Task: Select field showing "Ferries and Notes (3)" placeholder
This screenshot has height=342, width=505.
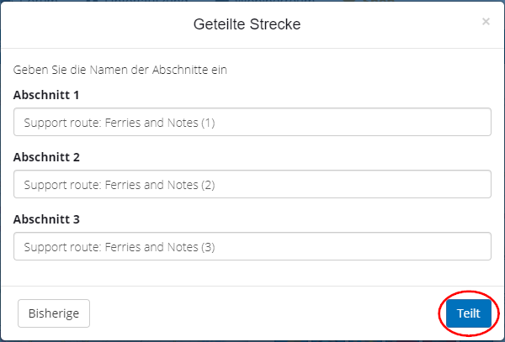Action: point(252,247)
